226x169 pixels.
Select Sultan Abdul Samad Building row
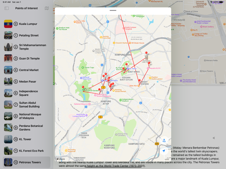(x=26, y=105)
